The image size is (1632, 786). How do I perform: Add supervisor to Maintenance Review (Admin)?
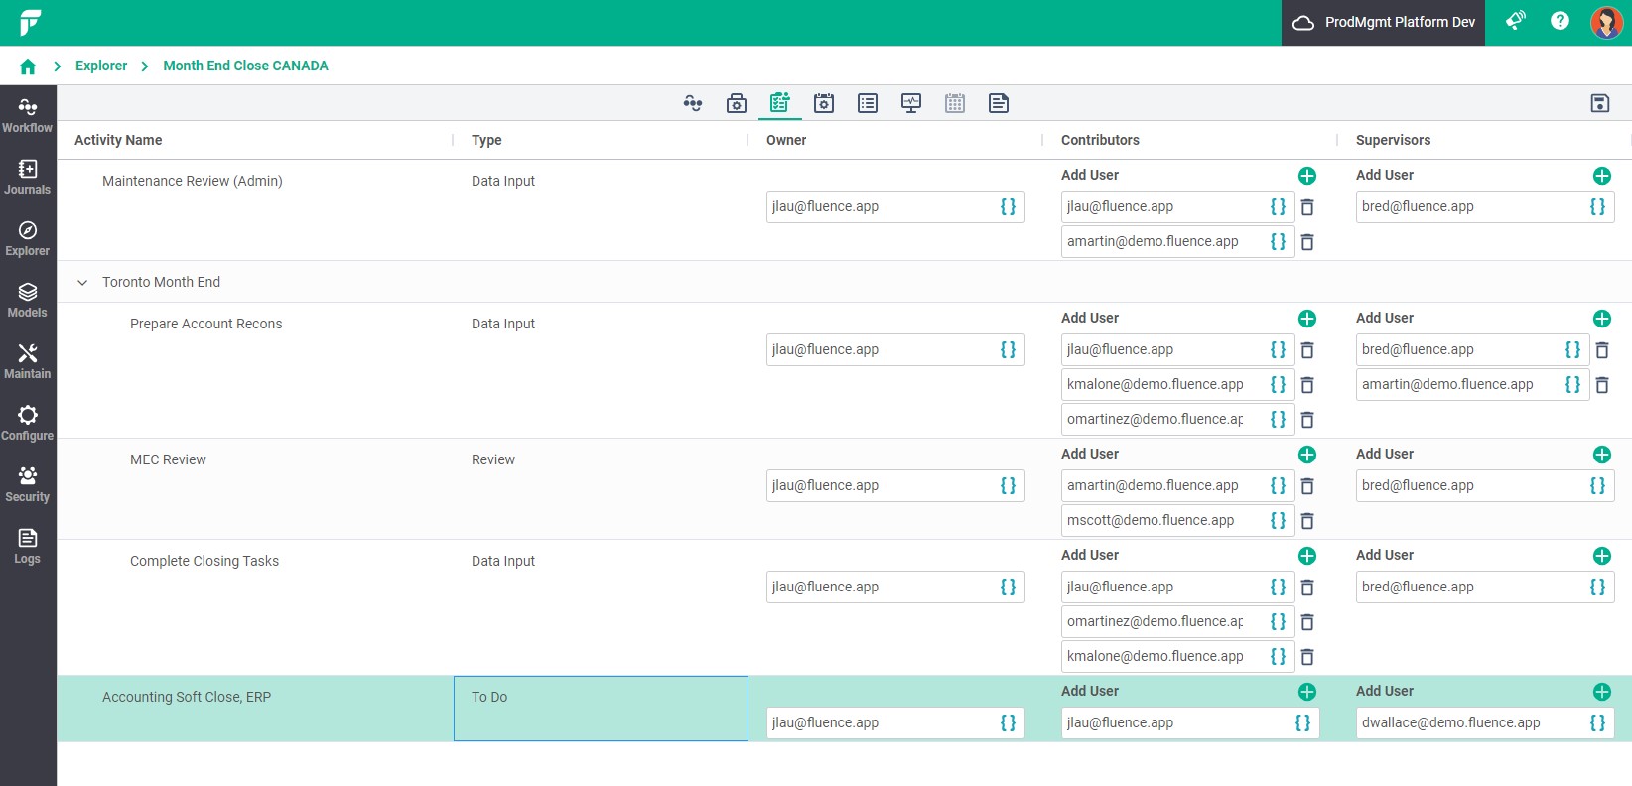(1602, 176)
